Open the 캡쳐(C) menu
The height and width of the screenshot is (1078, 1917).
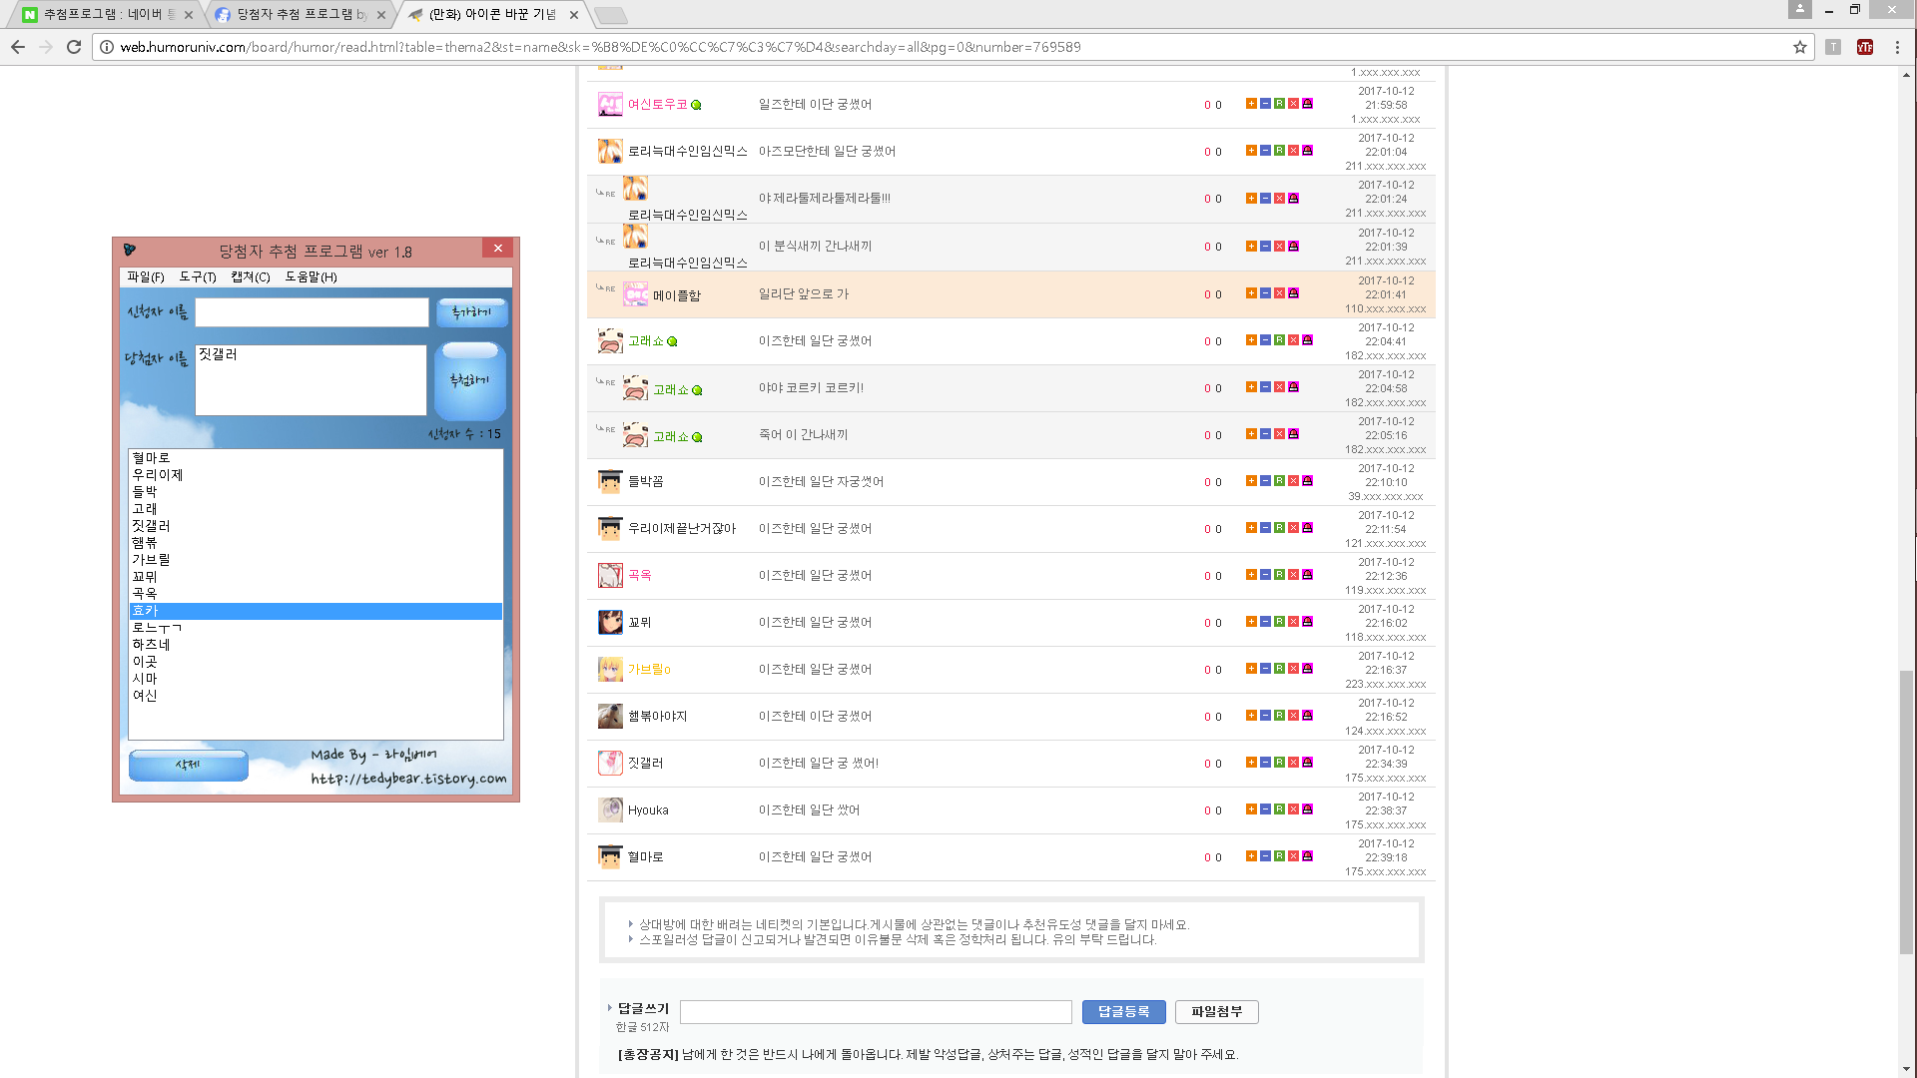(x=251, y=276)
